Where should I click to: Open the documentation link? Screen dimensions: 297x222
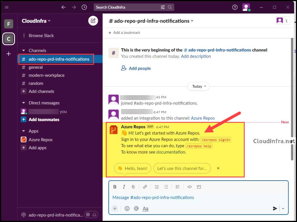(171, 152)
